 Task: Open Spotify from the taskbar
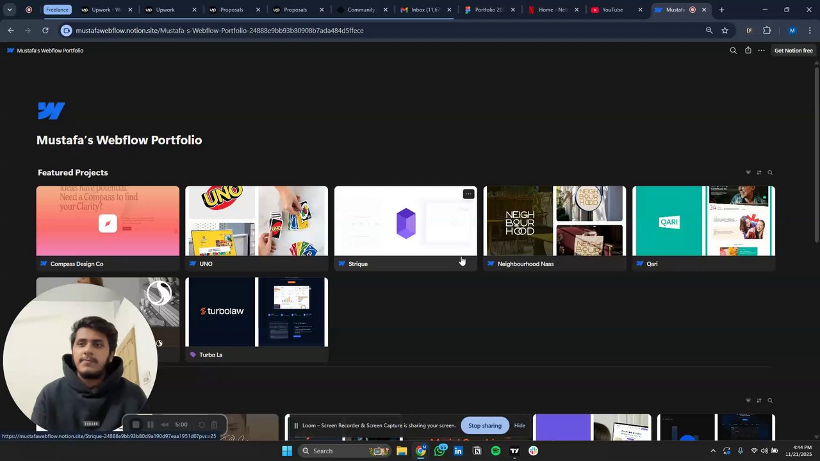pos(496,451)
